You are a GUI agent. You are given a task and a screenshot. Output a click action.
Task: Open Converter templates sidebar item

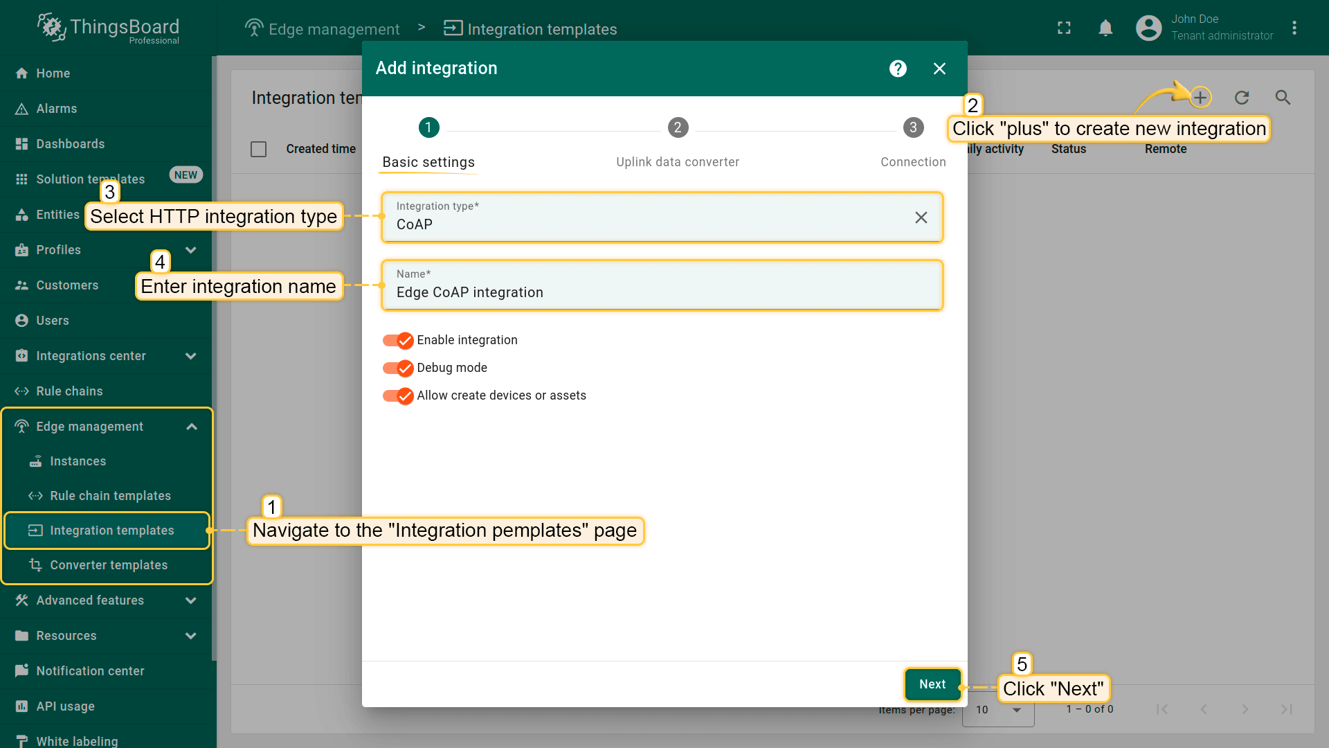[x=107, y=565]
